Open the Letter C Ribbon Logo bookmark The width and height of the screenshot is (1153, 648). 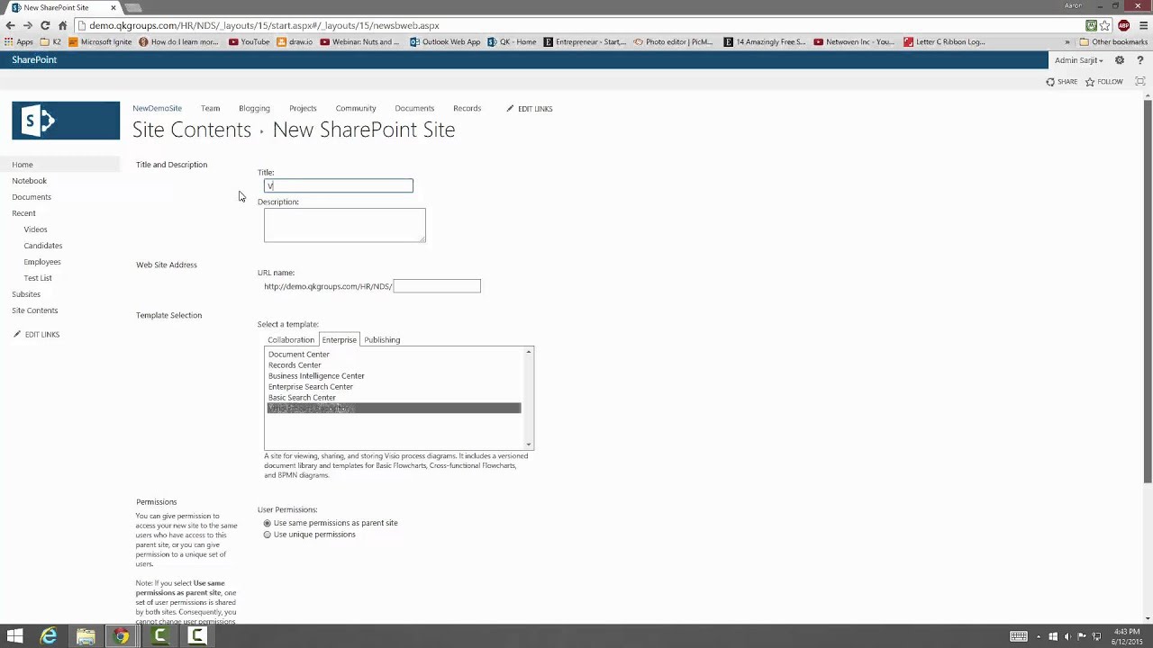tap(944, 41)
